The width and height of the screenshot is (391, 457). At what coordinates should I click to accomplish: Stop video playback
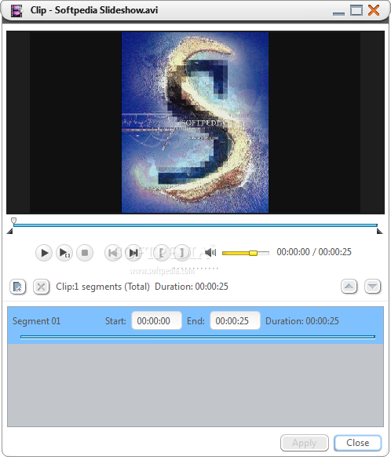pyautogui.click(x=85, y=253)
